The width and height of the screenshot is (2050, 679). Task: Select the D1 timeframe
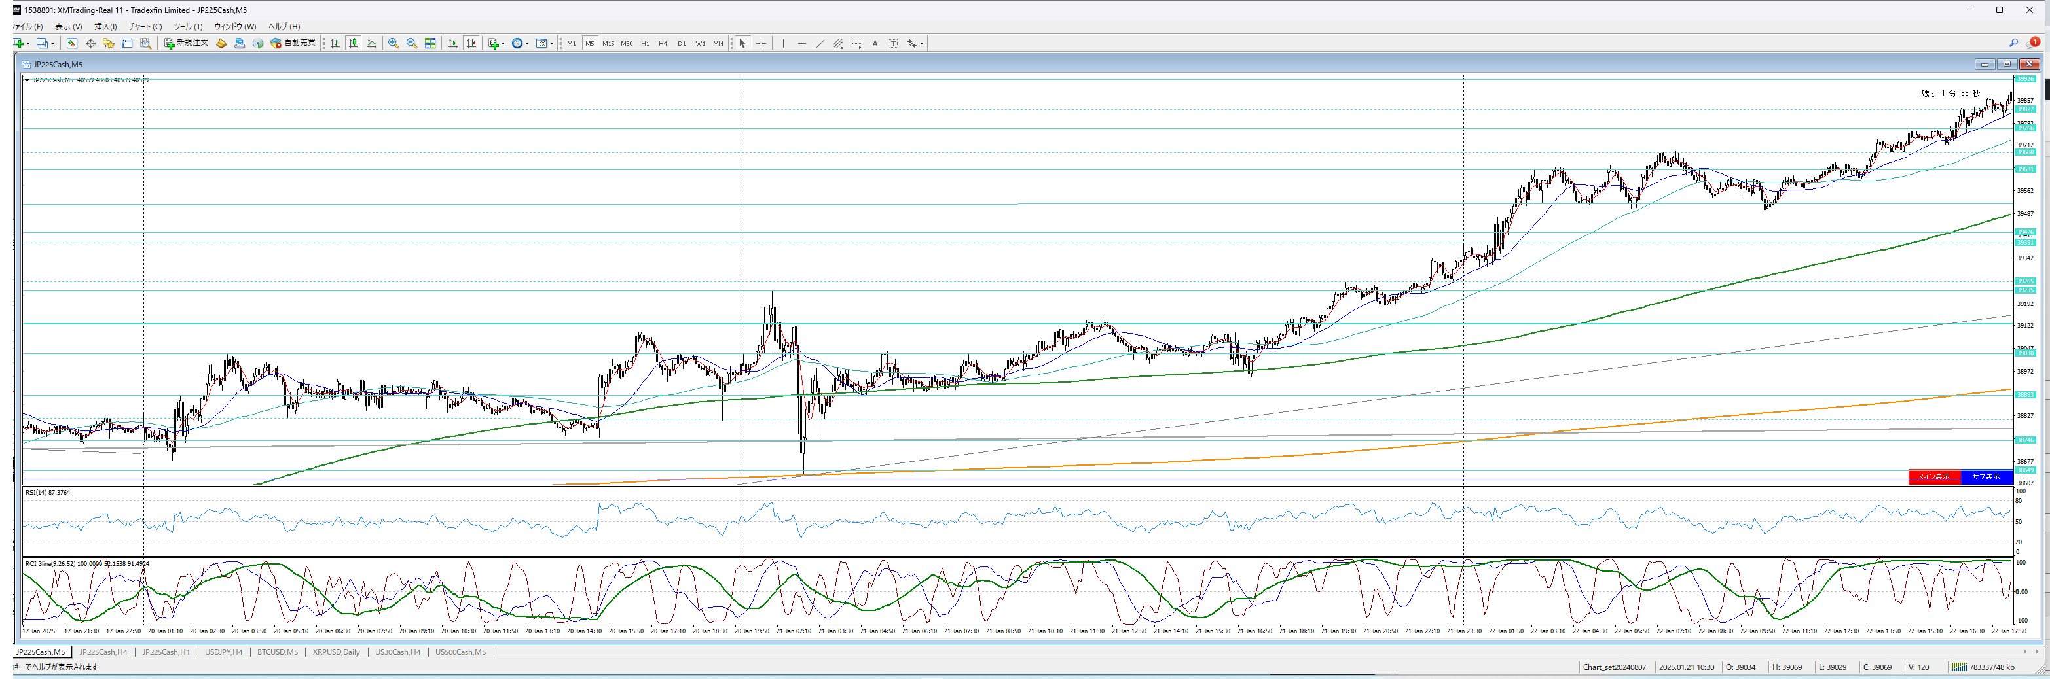(682, 43)
